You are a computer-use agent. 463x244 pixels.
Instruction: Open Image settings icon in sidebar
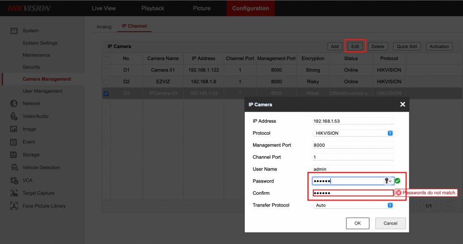click(x=14, y=129)
